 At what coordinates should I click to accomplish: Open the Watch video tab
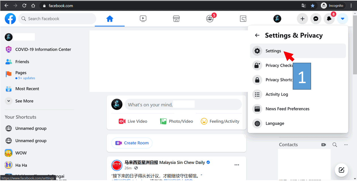143,19
